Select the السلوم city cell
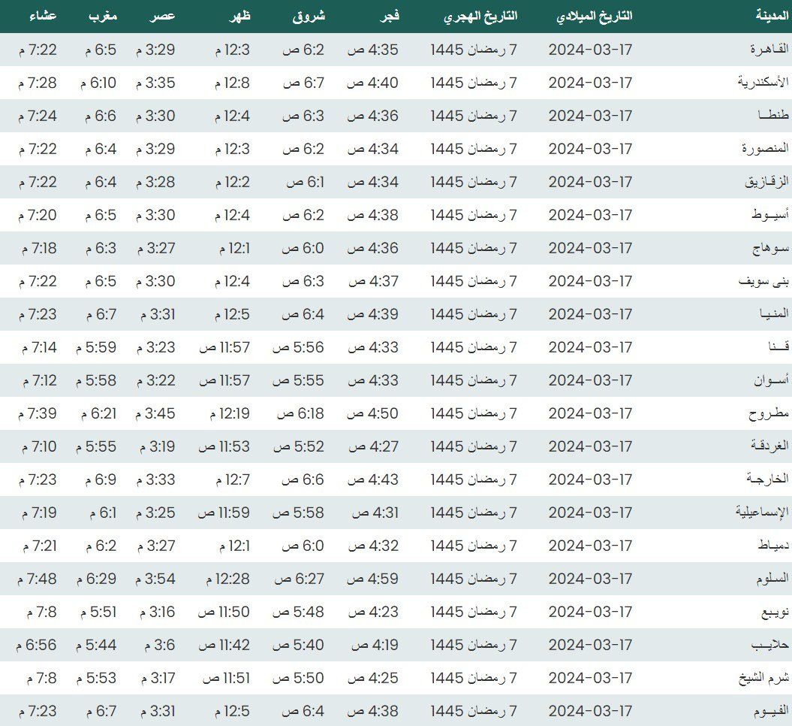 772,579
